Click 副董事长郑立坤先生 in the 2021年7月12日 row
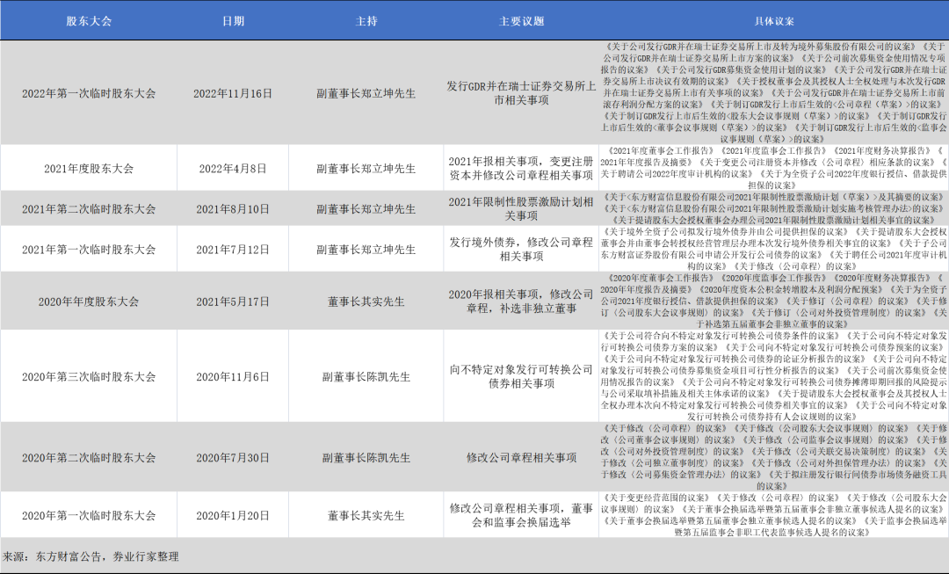 [366, 249]
